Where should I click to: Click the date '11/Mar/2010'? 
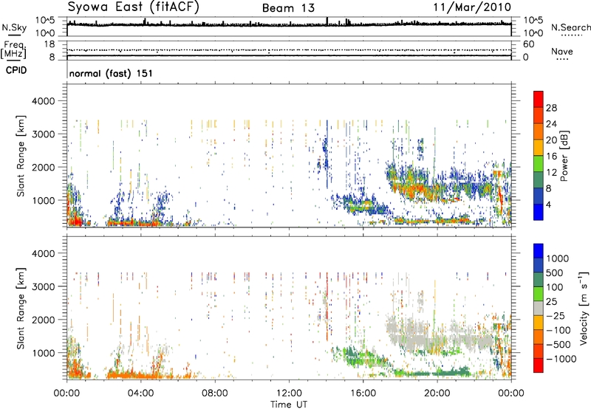point(472,7)
